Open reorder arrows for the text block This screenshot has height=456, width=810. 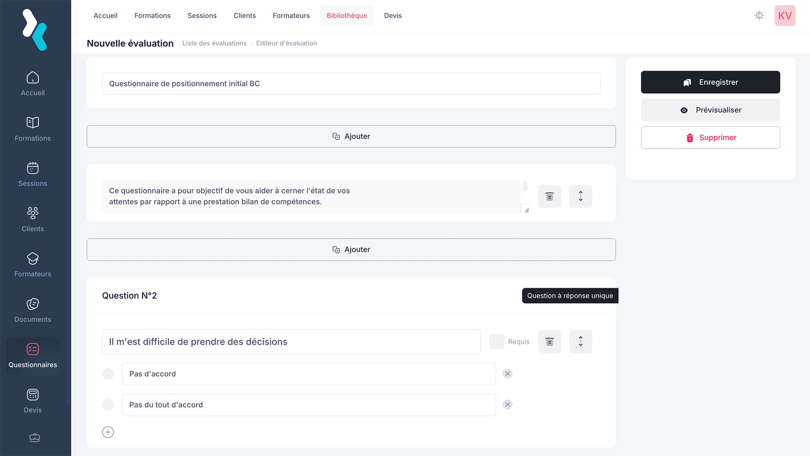click(x=580, y=196)
